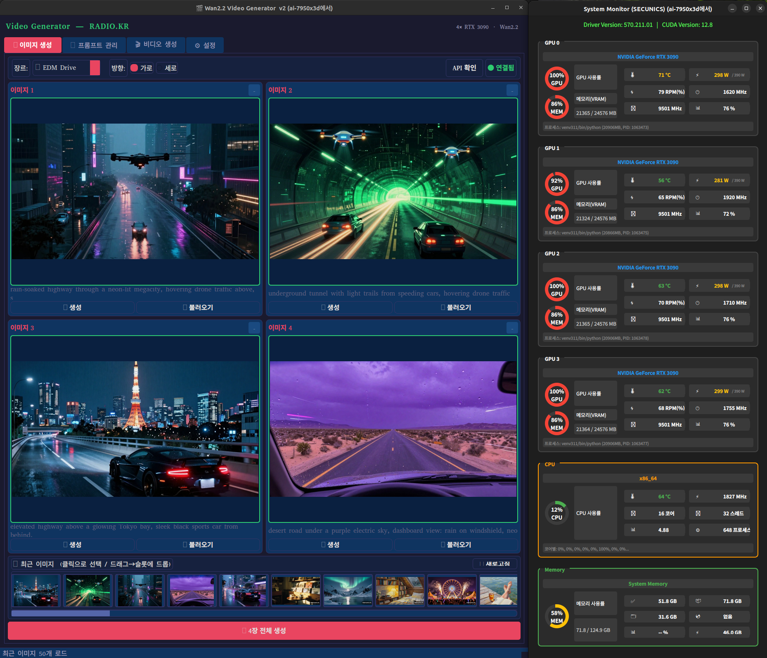The image size is (767, 658).
Task: Click the 연결됨 connection status indicator
Action: [501, 68]
